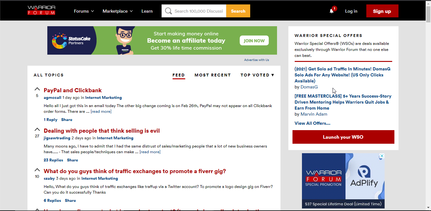Viewport: 431px width, 211px height.
Task: Upvote the traffic exchanges fiverr topic
Action: pyautogui.click(x=37, y=170)
